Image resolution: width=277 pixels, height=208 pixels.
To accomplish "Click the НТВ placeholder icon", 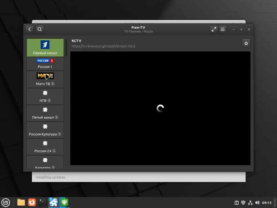I will tap(45, 93).
